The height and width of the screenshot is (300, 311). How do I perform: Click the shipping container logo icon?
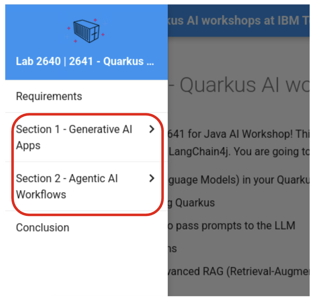tap(86, 31)
